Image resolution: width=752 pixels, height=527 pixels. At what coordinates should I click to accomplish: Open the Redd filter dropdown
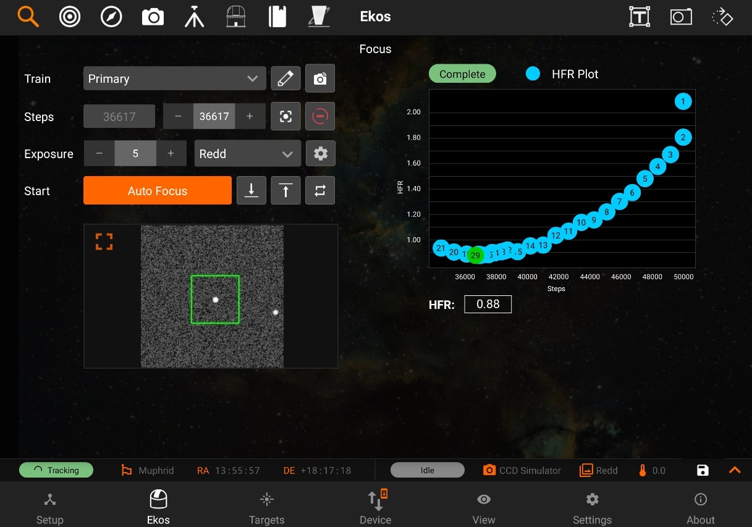point(248,153)
